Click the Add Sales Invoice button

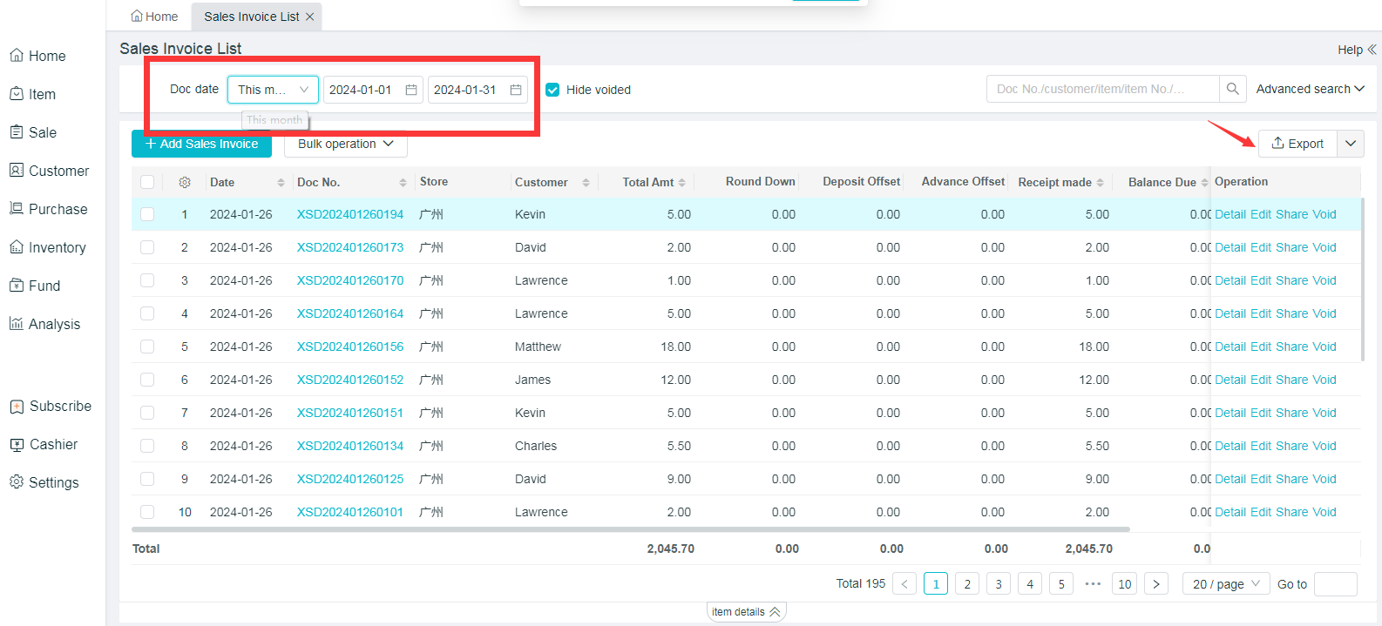tap(201, 144)
